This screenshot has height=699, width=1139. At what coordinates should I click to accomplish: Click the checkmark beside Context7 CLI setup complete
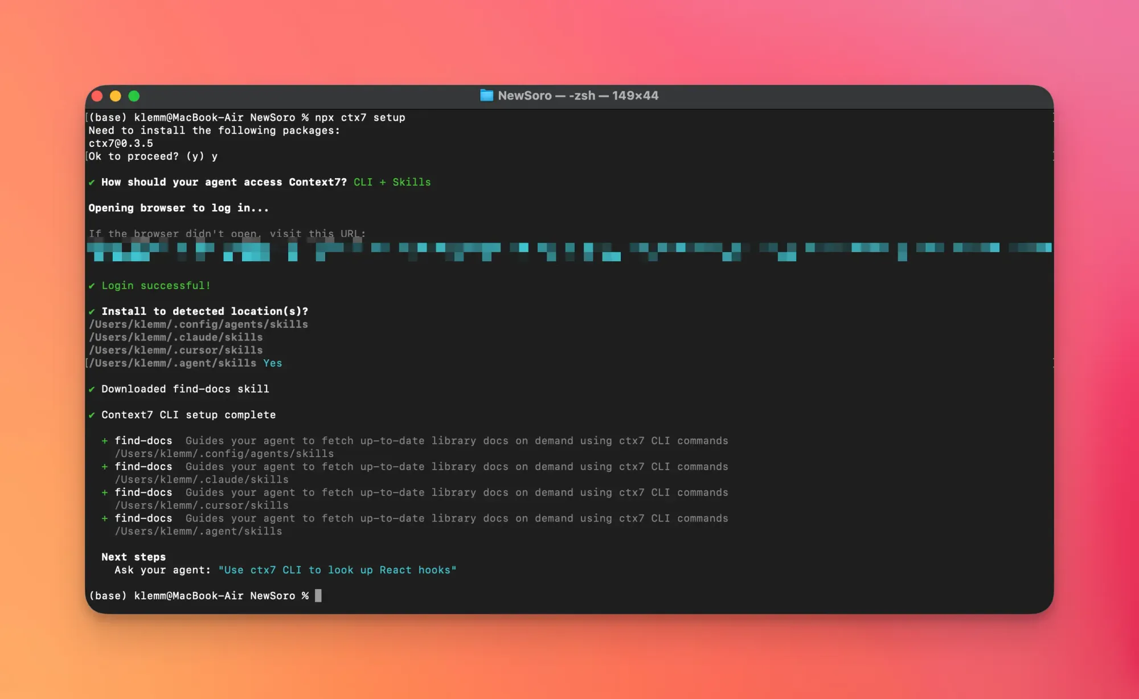click(x=92, y=415)
